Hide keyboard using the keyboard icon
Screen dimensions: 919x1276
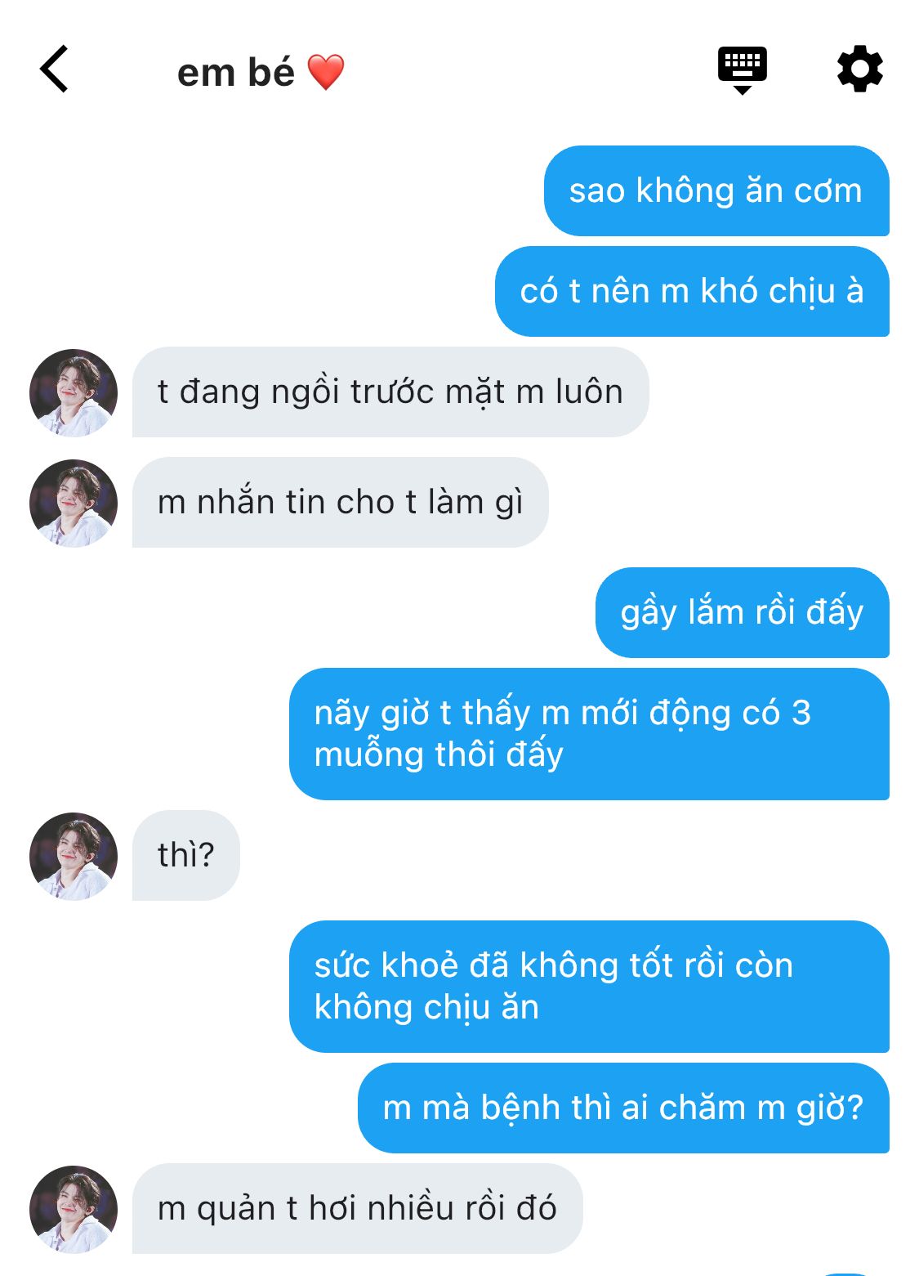[742, 70]
